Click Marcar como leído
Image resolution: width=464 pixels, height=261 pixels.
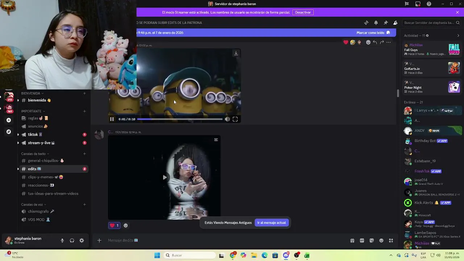coord(373,33)
